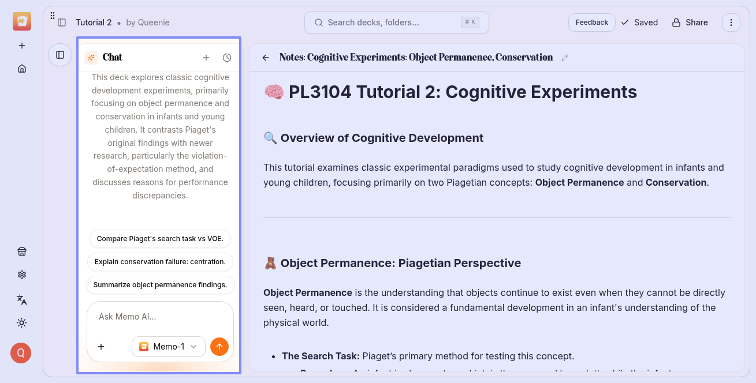Open the three-dot more options menu

point(731,22)
